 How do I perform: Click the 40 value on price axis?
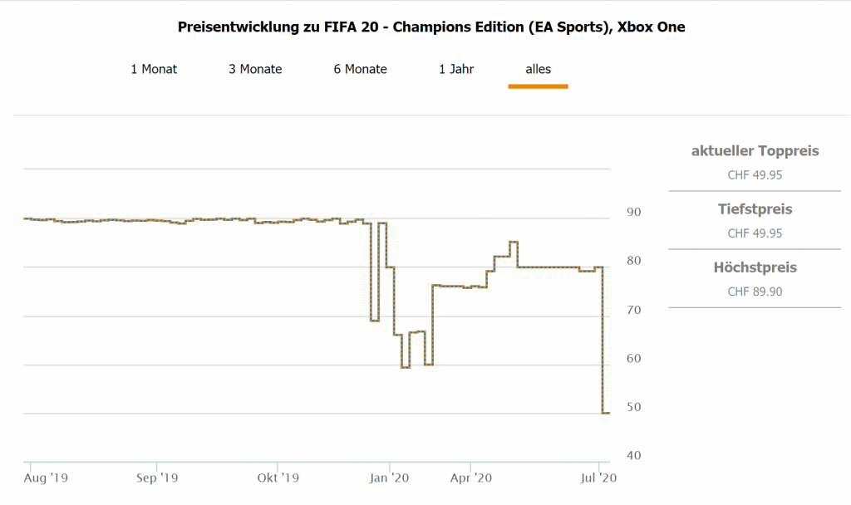pos(633,456)
